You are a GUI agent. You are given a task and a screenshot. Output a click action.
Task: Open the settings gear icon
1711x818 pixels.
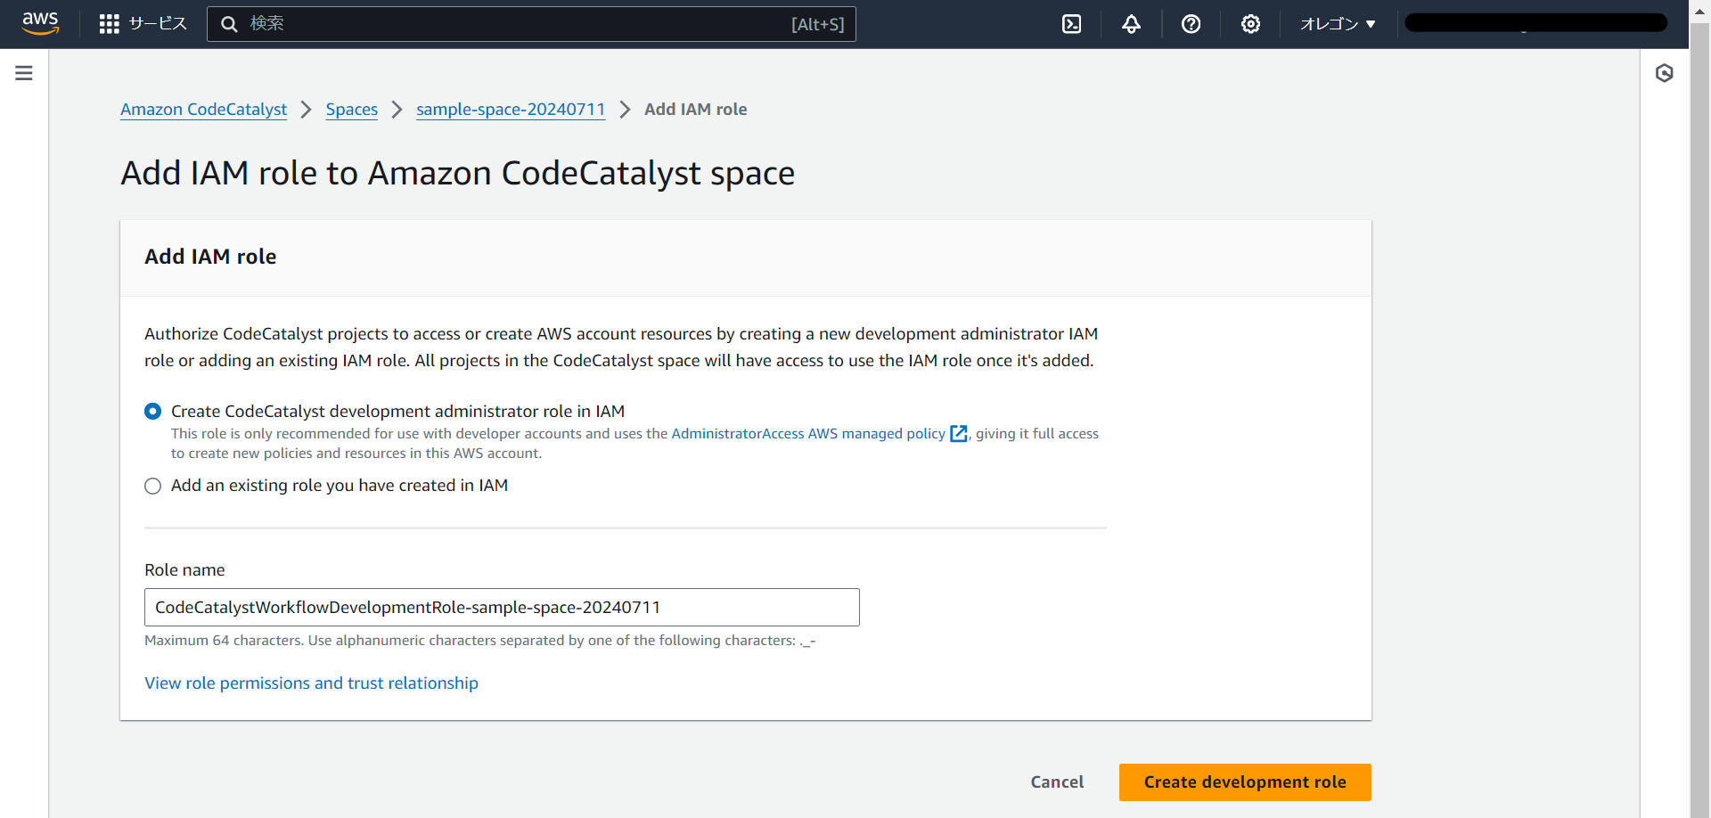[x=1250, y=24]
